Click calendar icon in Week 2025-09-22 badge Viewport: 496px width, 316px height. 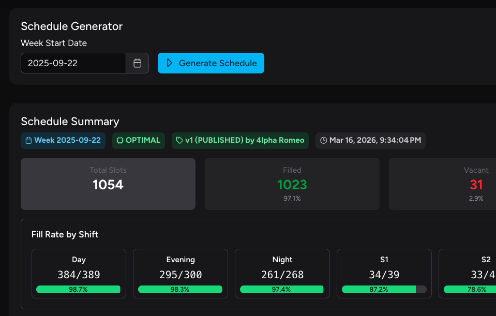click(x=28, y=141)
